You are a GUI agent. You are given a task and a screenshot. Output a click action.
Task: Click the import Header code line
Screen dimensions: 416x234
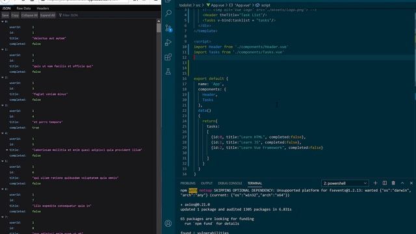[x=240, y=47]
